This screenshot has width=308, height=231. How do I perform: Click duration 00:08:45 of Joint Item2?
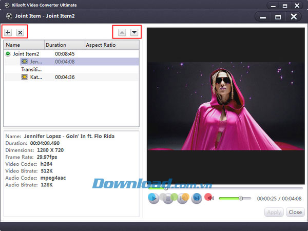65,54
